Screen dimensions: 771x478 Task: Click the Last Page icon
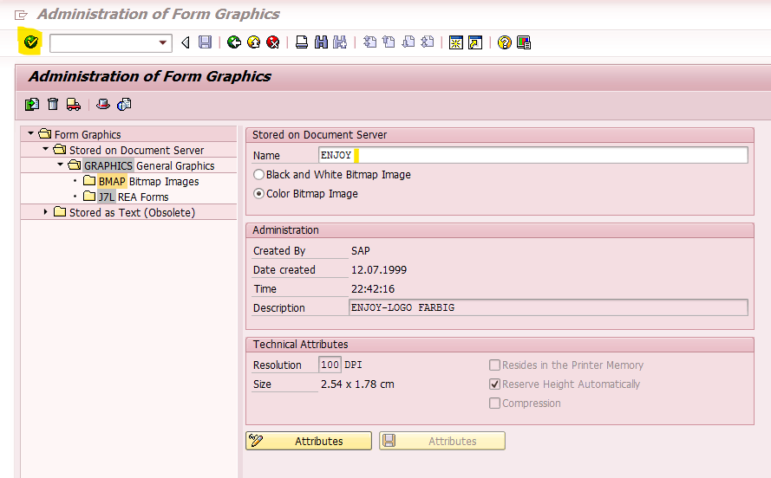[x=428, y=42]
